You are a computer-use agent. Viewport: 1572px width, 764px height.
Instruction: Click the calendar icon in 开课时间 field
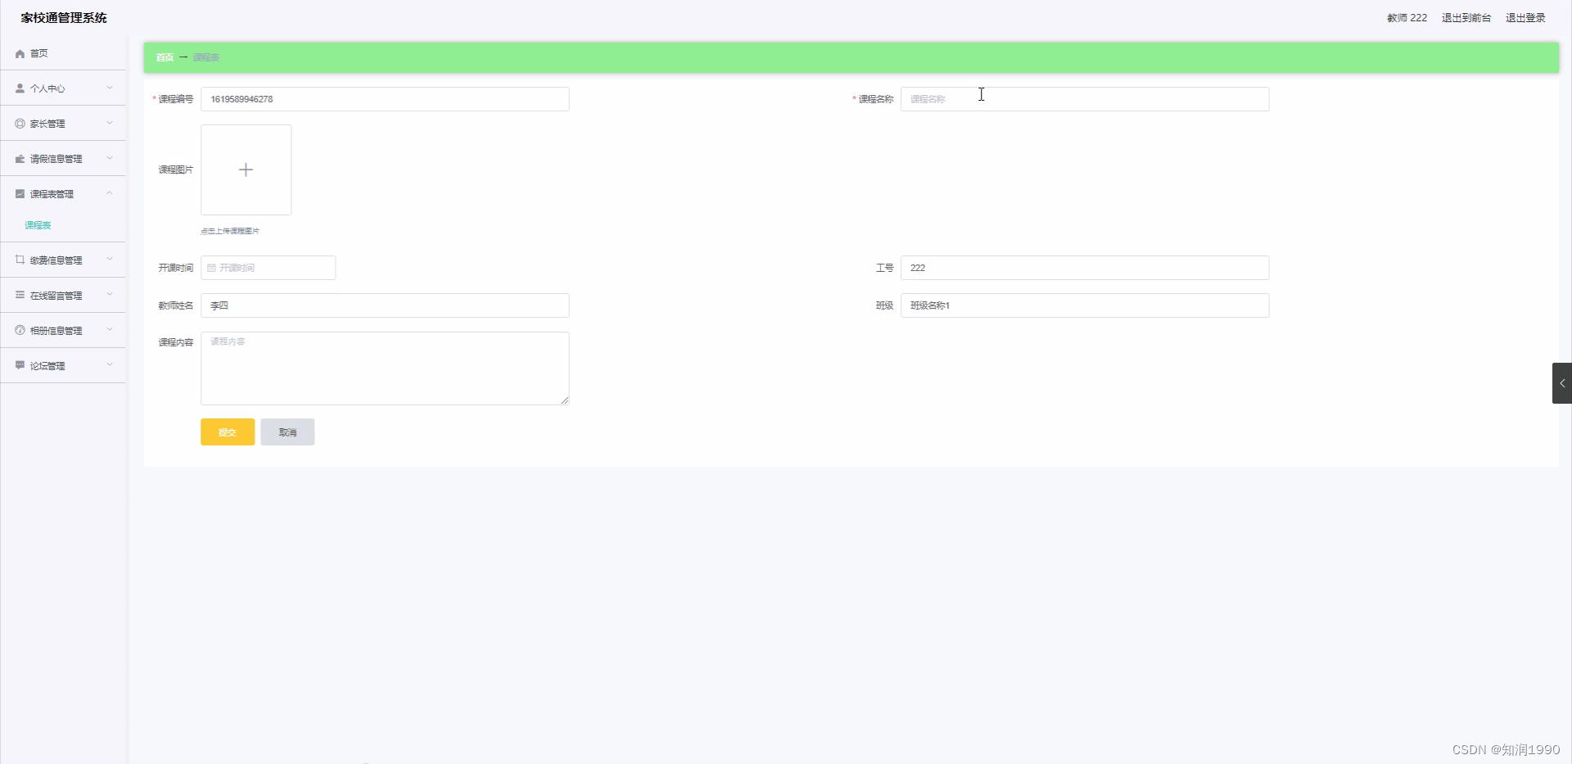point(211,268)
